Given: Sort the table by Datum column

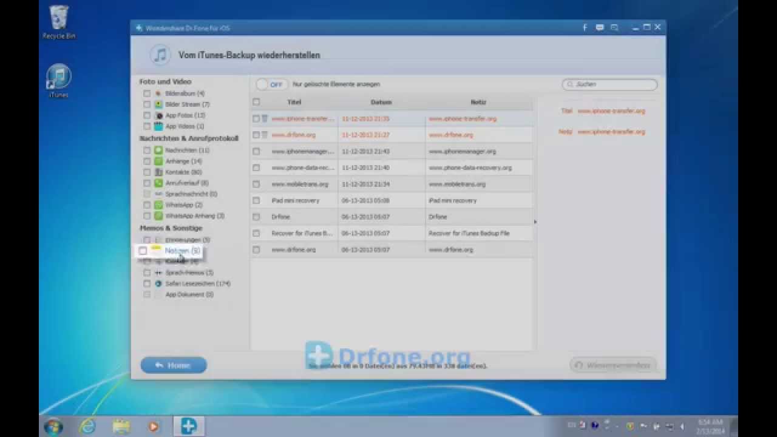Looking at the screenshot, I should point(381,102).
